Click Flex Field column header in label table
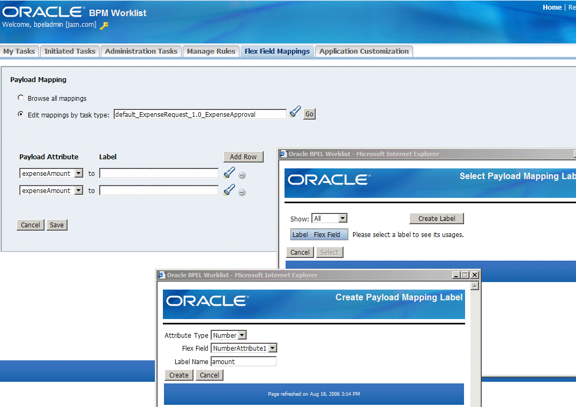Screen dimensions: 576x407 tap(327, 234)
